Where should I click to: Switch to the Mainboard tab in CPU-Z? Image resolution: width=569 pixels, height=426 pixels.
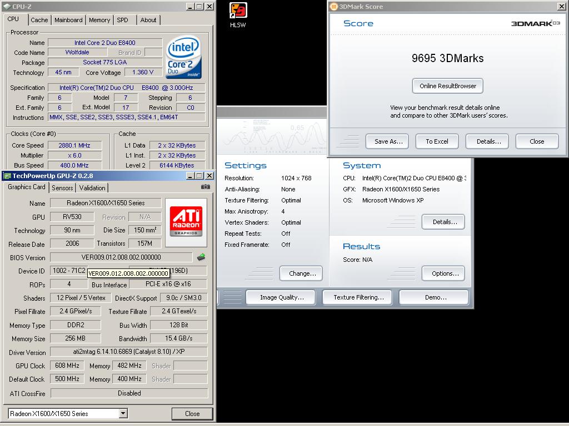(x=68, y=20)
